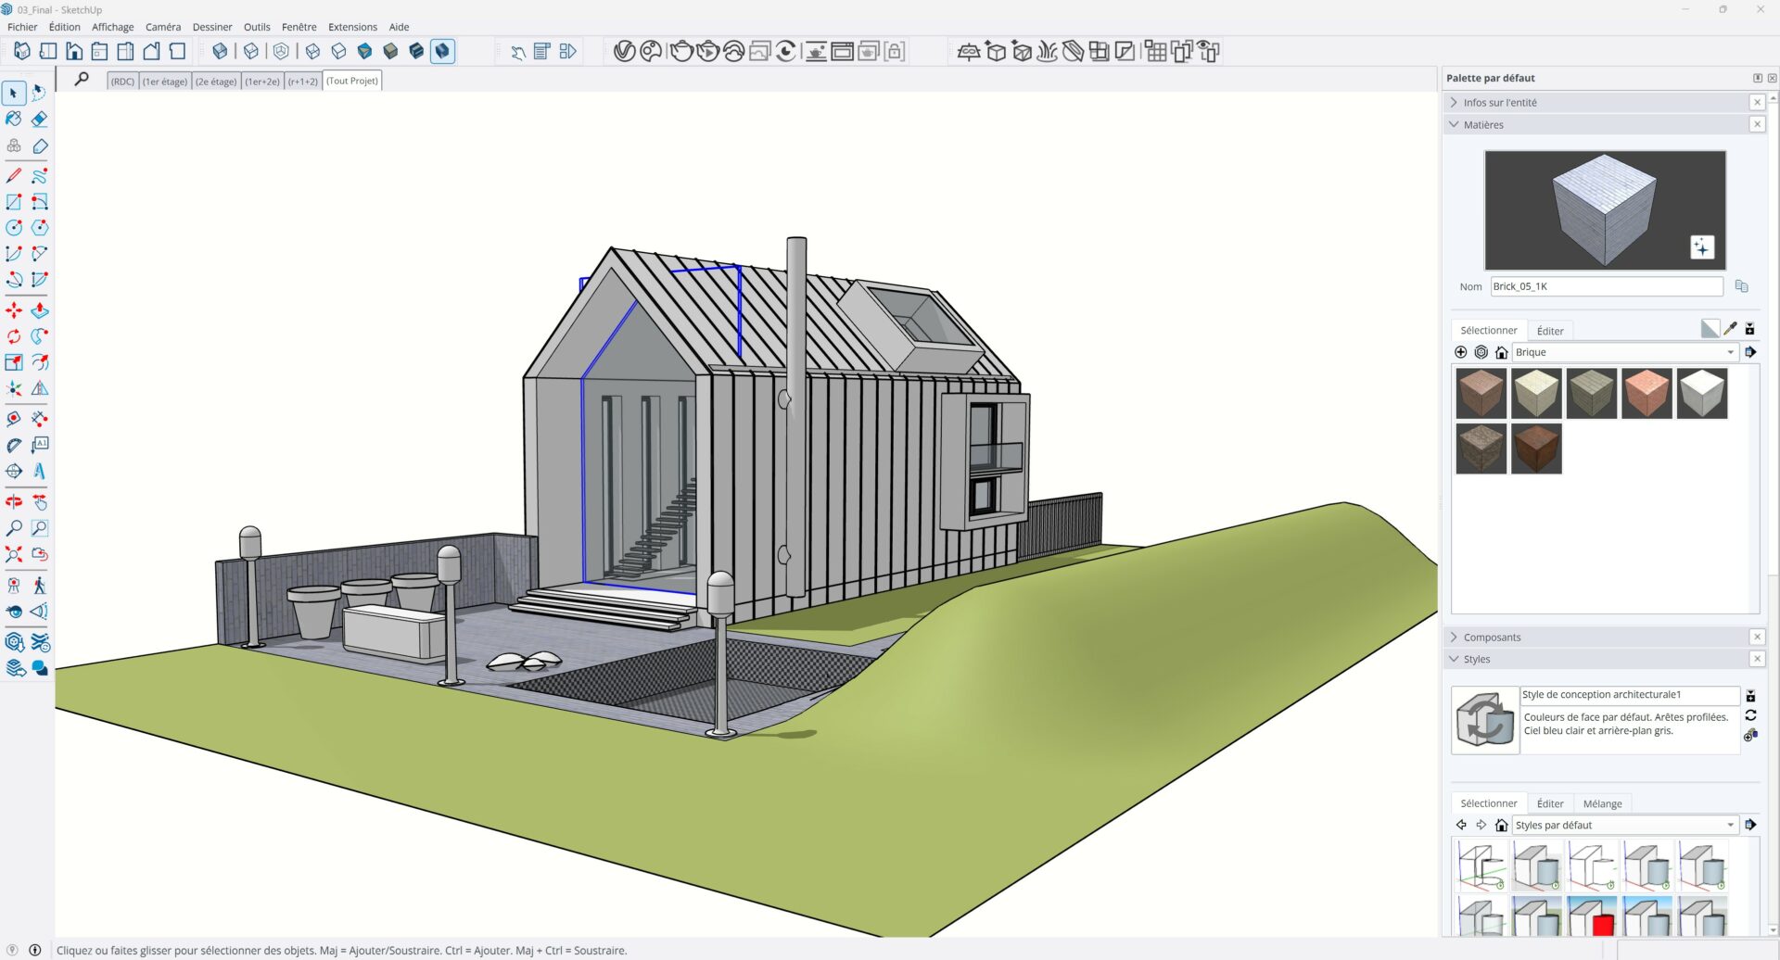Choose the Push/Pull tool
Screen dimensions: 1780x960
pyautogui.click(x=39, y=311)
